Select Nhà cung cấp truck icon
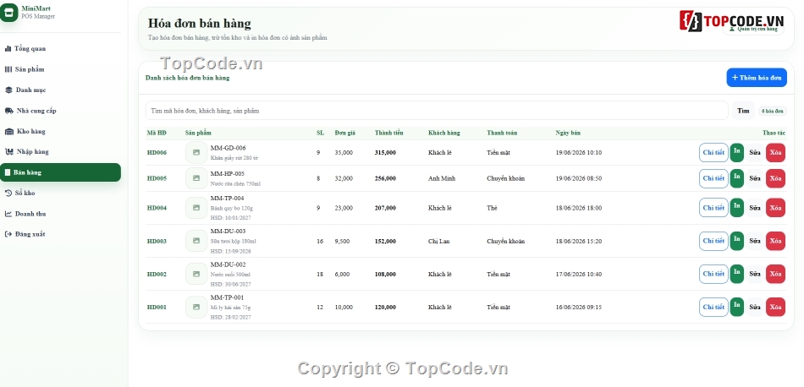The height and width of the screenshot is (387, 804). 8,111
